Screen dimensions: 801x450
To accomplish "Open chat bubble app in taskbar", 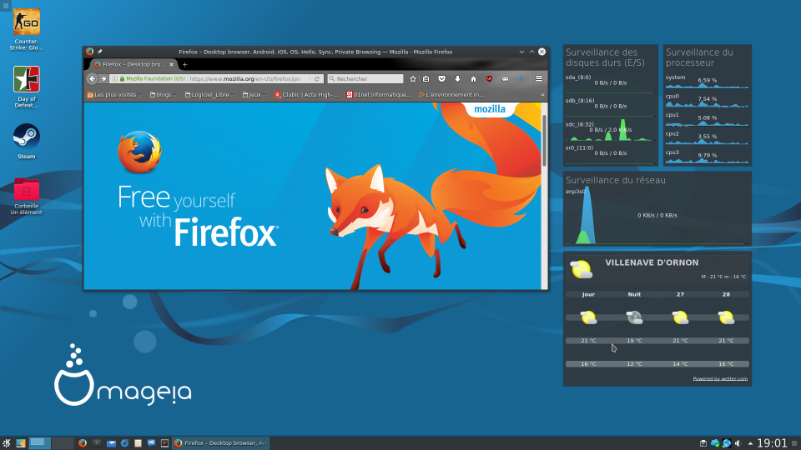I will pos(151,442).
